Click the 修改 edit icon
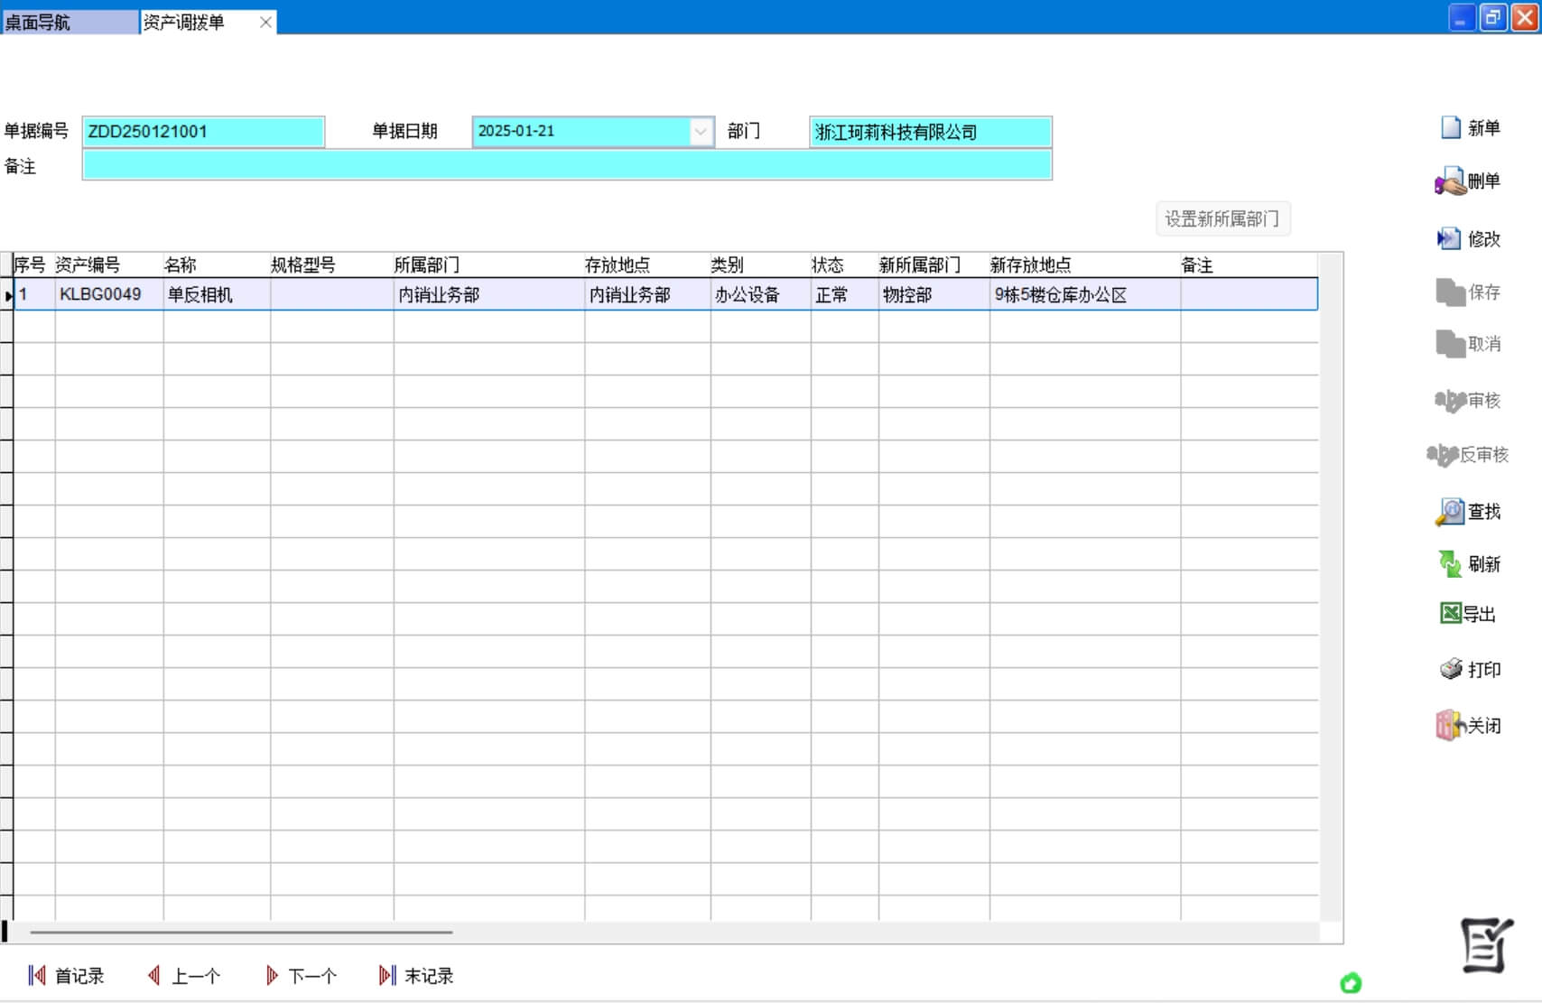 tap(1449, 238)
